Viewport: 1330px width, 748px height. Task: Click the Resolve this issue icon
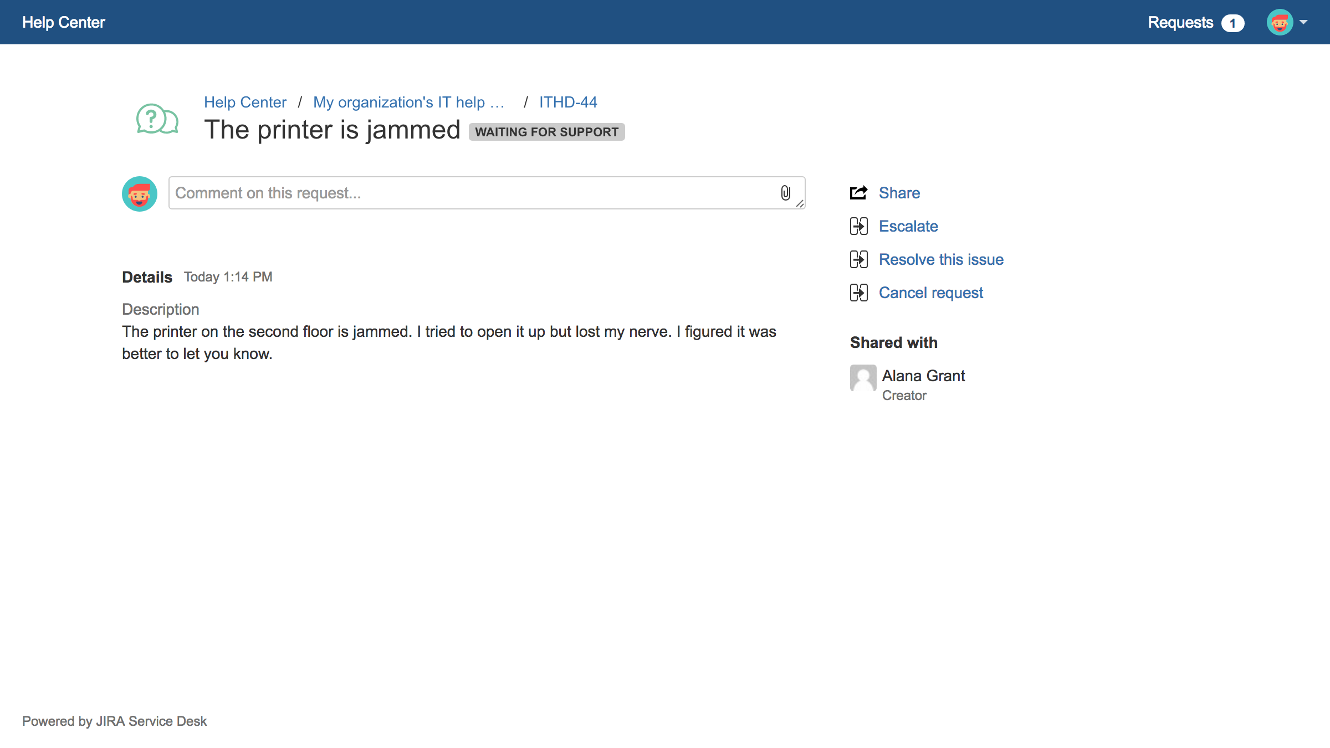(858, 259)
